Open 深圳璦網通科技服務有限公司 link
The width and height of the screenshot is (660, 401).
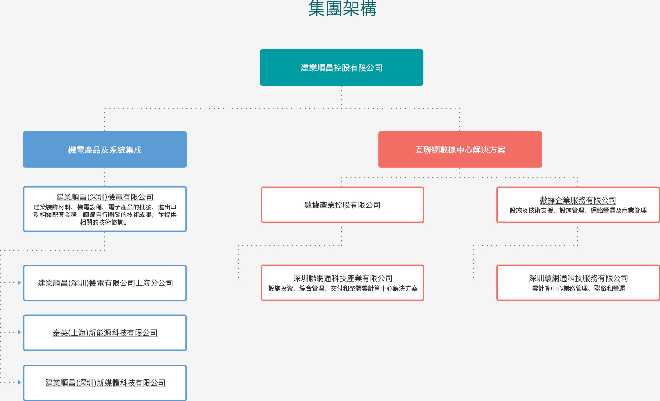click(579, 278)
